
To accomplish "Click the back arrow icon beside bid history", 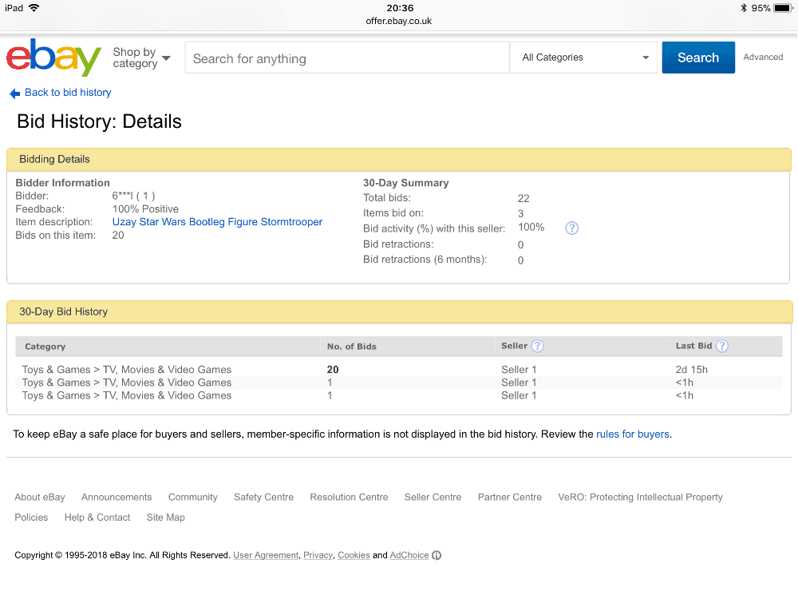I will tap(14, 93).
